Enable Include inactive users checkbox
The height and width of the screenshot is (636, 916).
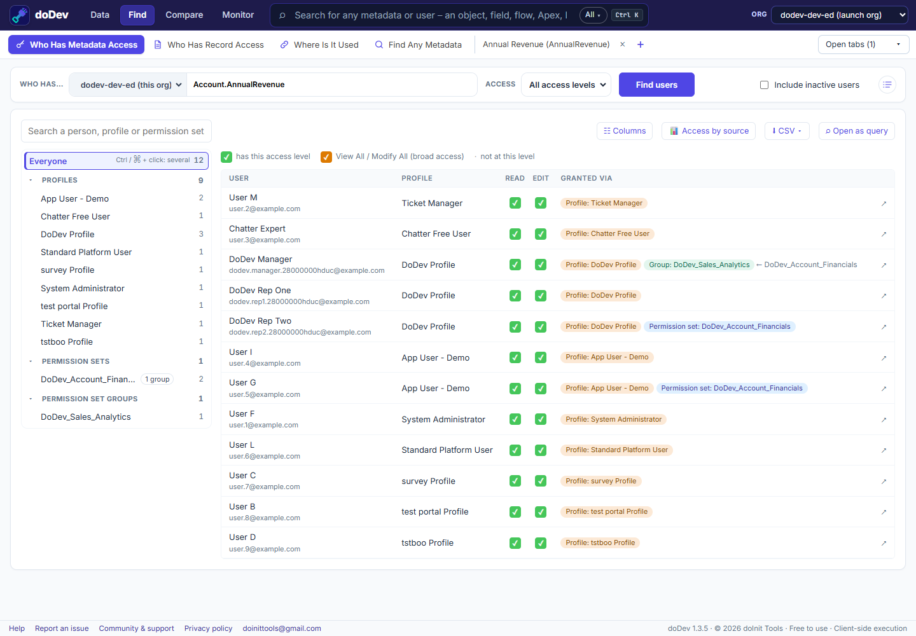764,85
